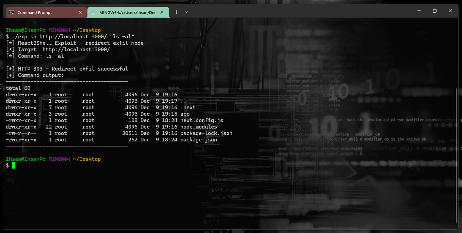Viewport: 462px width, 233px height.
Task: Close the Command Prompt tab
Action: (x=80, y=13)
